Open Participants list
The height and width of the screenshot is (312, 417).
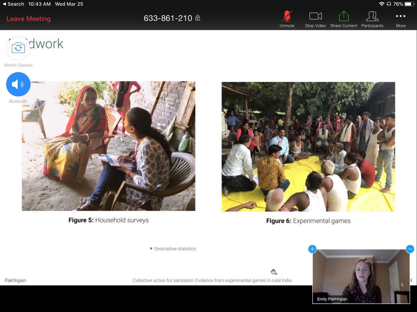(x=372, y=19)
